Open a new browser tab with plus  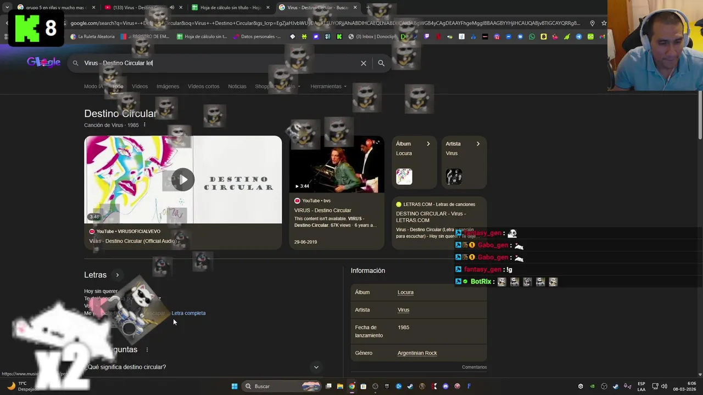click(369, 8)
